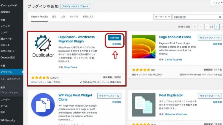This screenshot has width=223, height=125.
Task: Activate the Duplicator plugin
Action: pyautogui.click(x=114, y=38)
